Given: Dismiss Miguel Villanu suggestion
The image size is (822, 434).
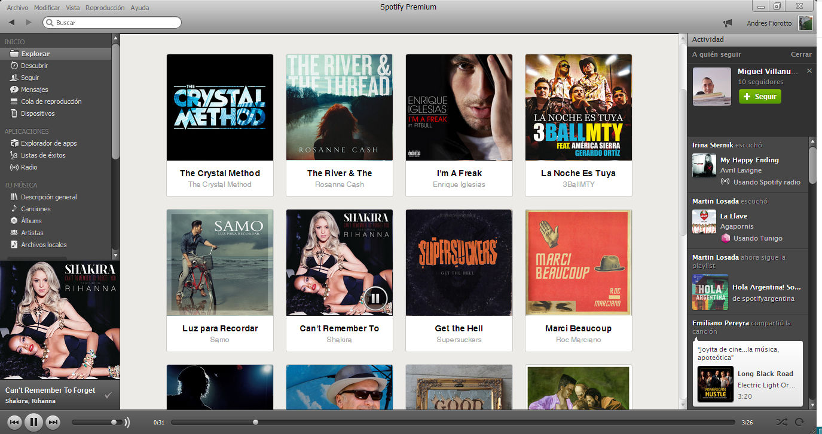Looking at the screenshot, I should [809, 71].
